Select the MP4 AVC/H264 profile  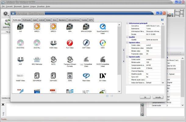[x=86, y=26]
